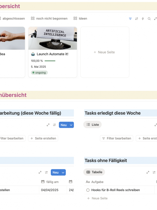Click 'Filter bearbeiten' under Tasks erledigt diese Woche

(116, 138)
